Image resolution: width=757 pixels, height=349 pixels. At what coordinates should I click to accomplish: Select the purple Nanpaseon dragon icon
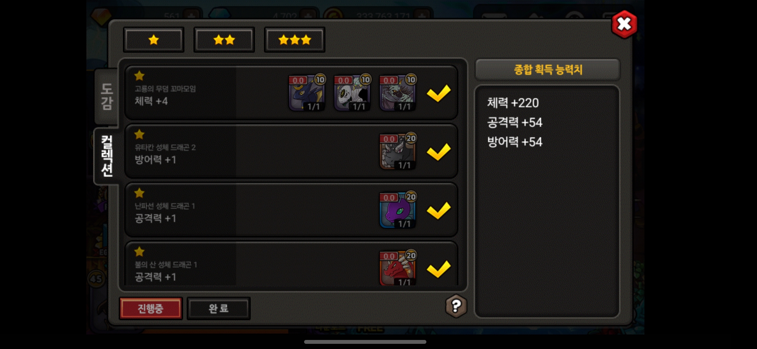coord(398,210)
